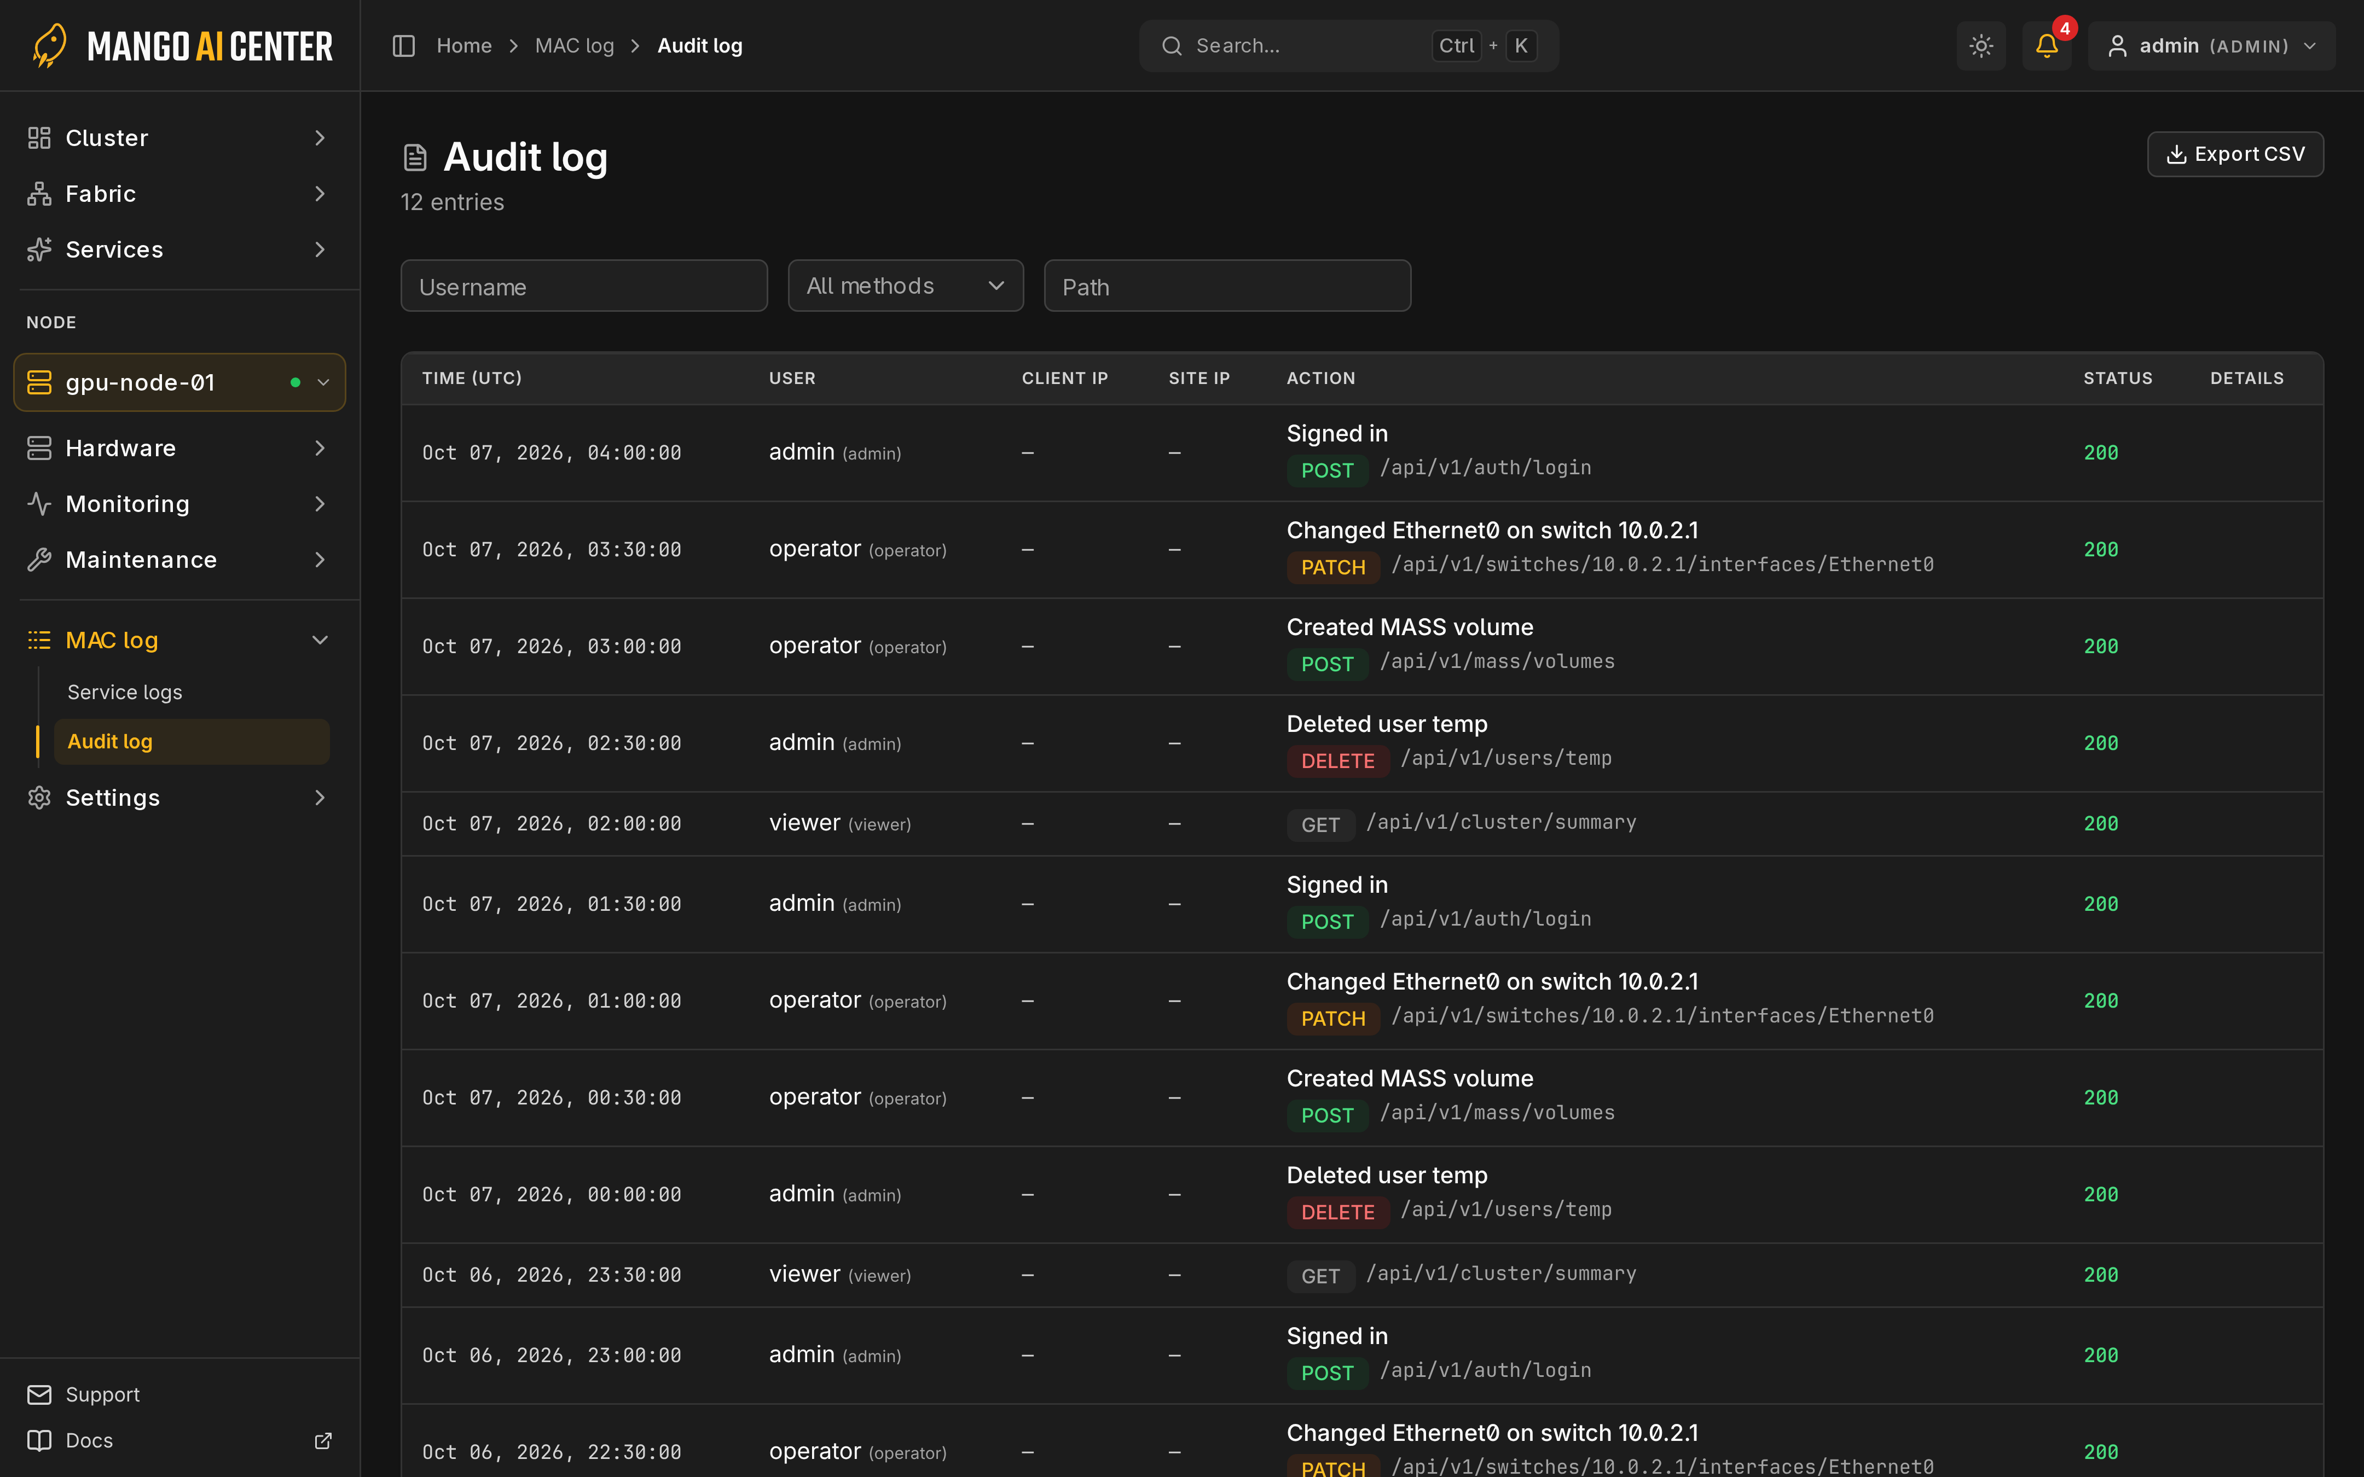Click the Services sparkle icon

(39, 249)
